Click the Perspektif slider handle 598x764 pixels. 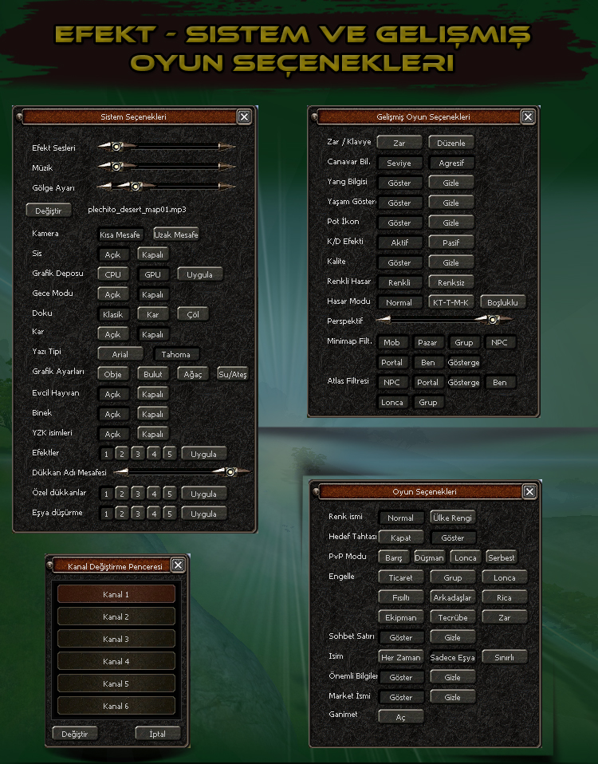(x=494, y=320)
